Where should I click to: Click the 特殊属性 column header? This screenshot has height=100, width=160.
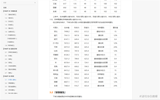(101, 28)
